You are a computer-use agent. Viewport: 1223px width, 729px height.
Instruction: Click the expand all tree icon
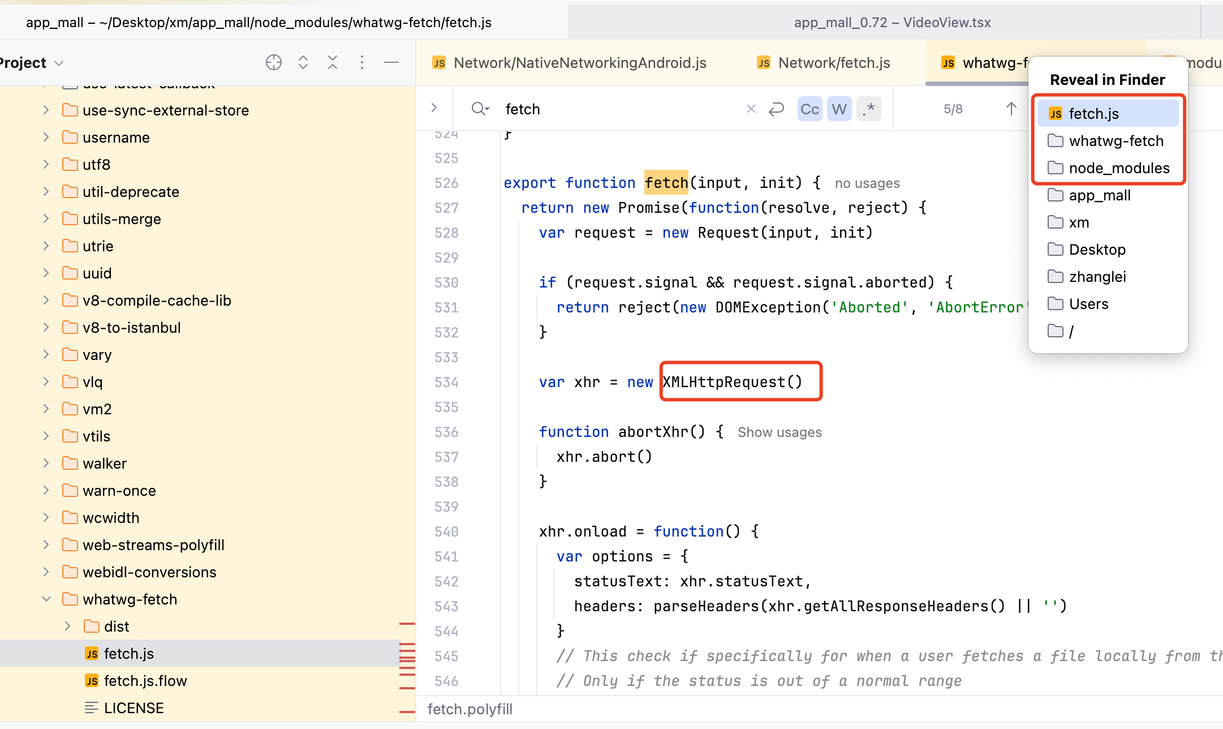(303, 62)
